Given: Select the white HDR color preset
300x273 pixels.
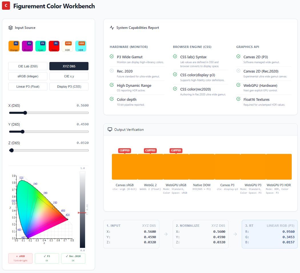Looking at the screenshot, I should click(67, 46).
